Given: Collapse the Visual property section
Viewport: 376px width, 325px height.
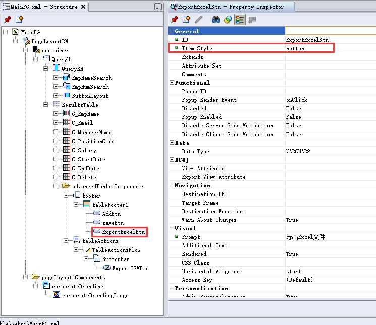Looking at the screenshot, I should point(172,228).
